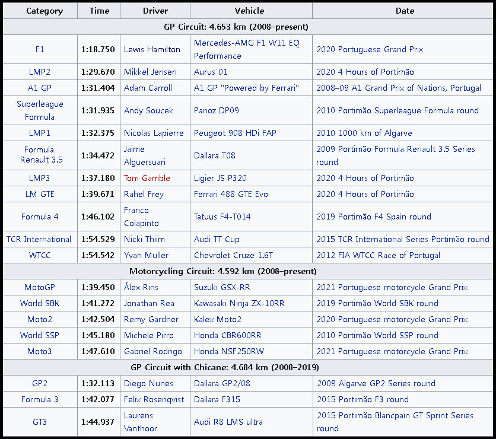Open 2015 TCR International Series Portimão round
The height and width of the screenshot is (439, 496).
403,239
